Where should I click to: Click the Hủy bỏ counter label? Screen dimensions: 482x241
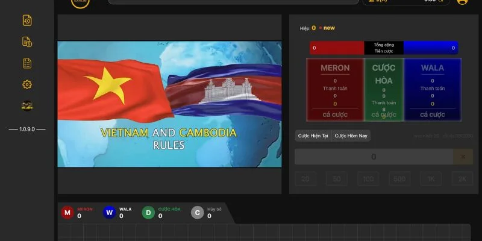214,209
